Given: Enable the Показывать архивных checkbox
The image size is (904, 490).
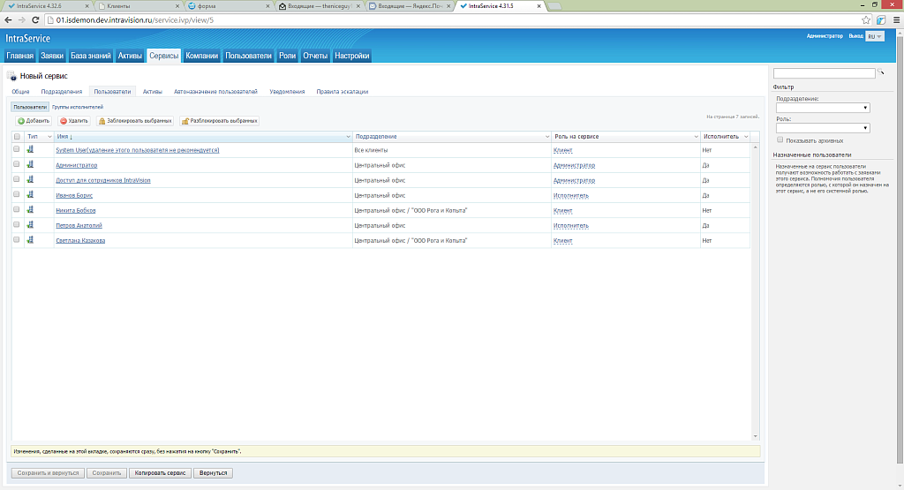Looking at the screenshot, I should click(780, 139).
